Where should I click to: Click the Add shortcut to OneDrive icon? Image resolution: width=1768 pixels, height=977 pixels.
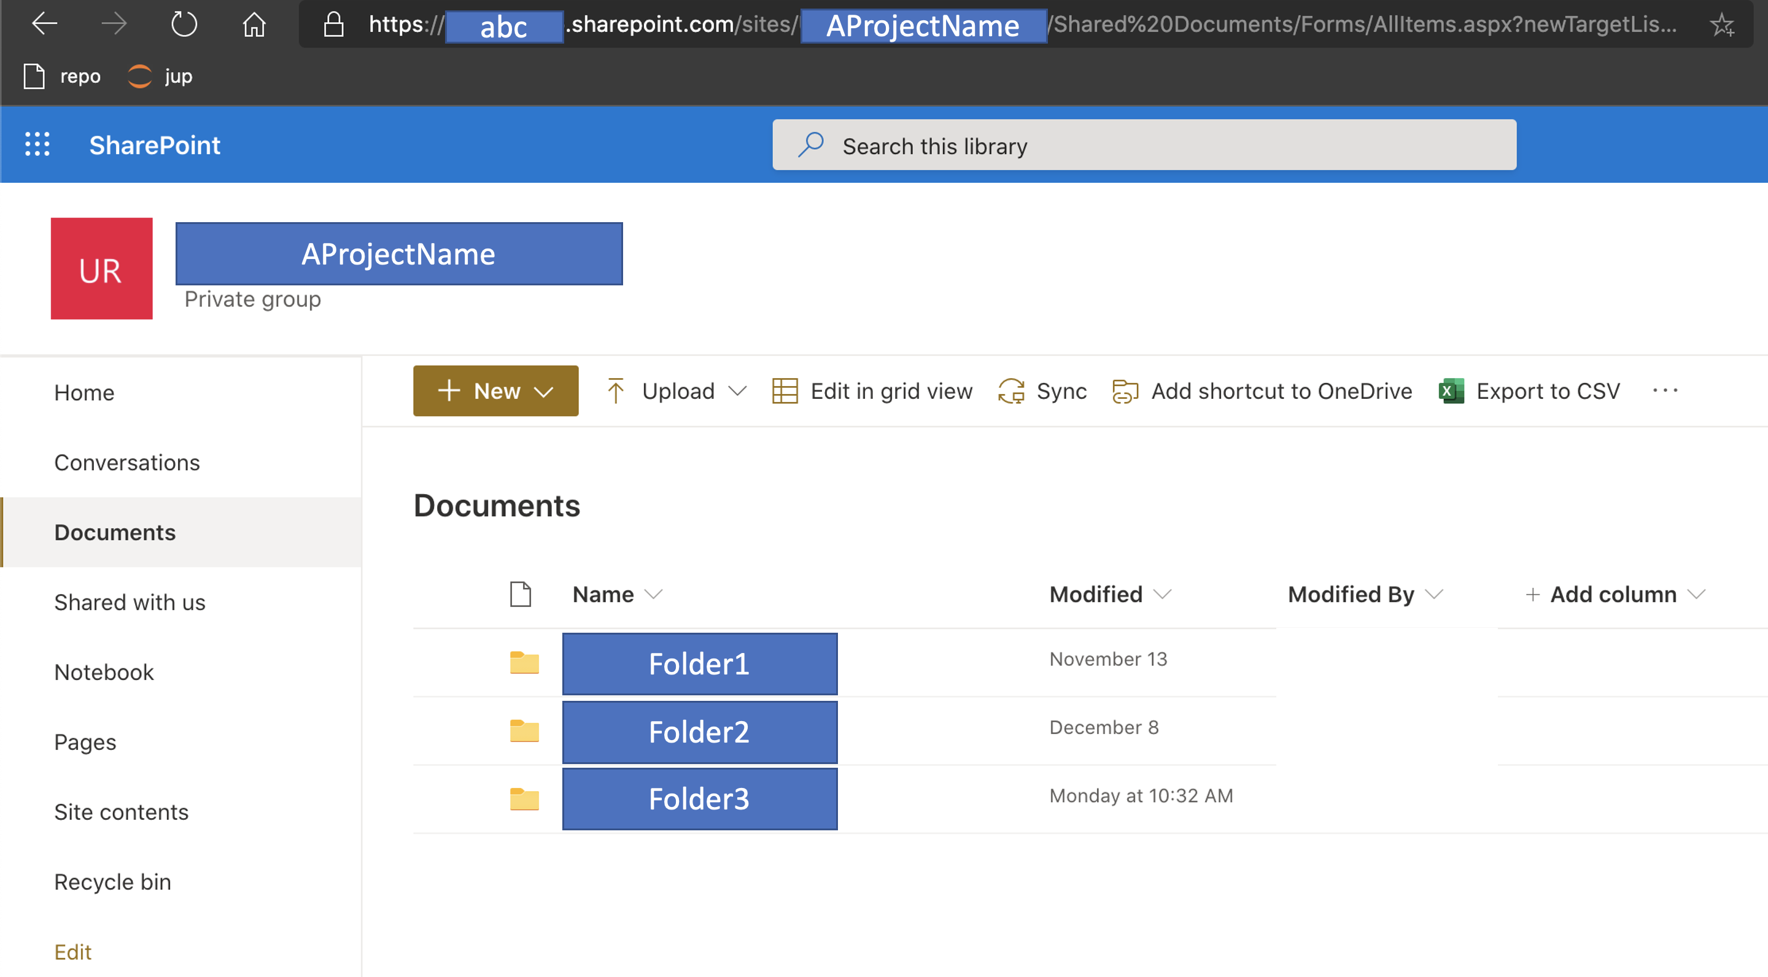pyautogui.click(x=1125, y=391)
